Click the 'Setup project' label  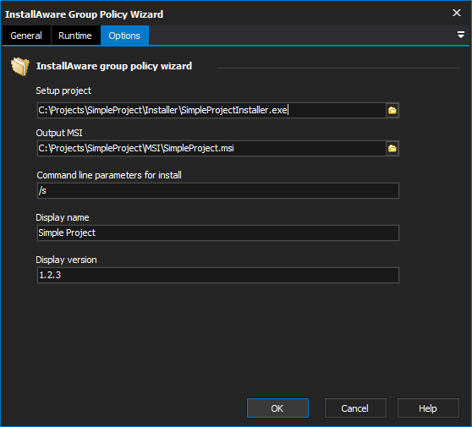point(63,90)
